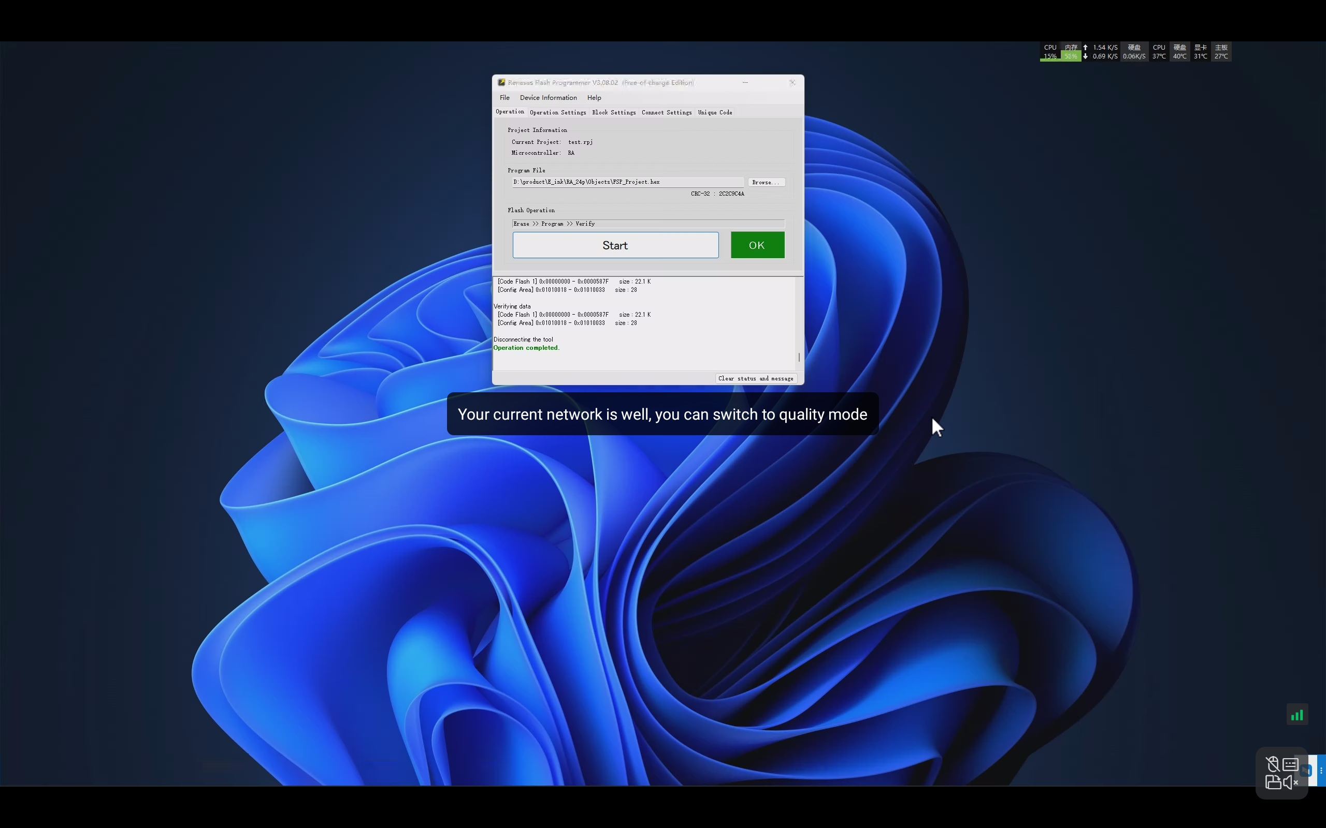
Task: Click 'Operation completed.' log message
Action: click(x=527, y=348)
